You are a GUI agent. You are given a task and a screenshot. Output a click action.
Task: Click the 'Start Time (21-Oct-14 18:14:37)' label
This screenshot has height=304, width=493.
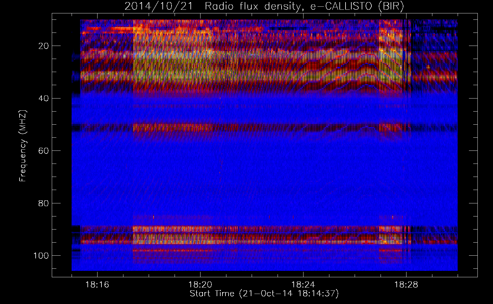coord(264,294)
